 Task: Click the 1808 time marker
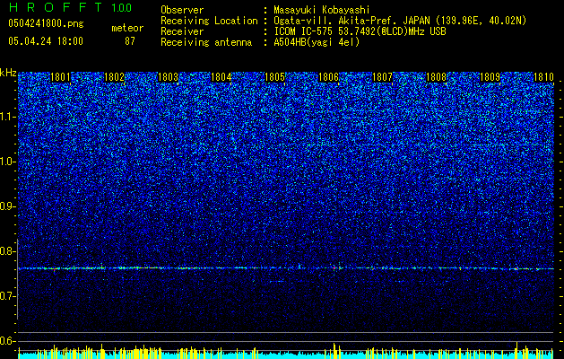click(436, 77)
